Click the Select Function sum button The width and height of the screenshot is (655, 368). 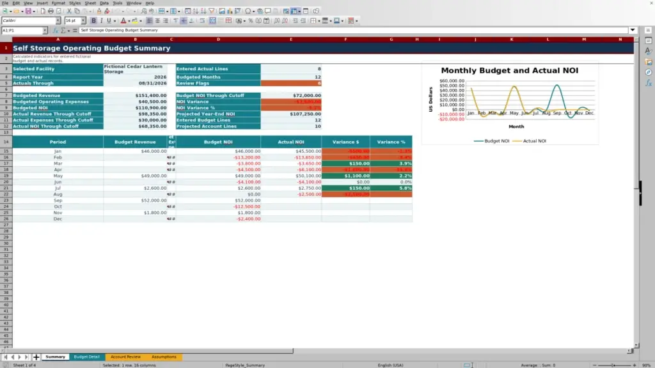point(63,31)
